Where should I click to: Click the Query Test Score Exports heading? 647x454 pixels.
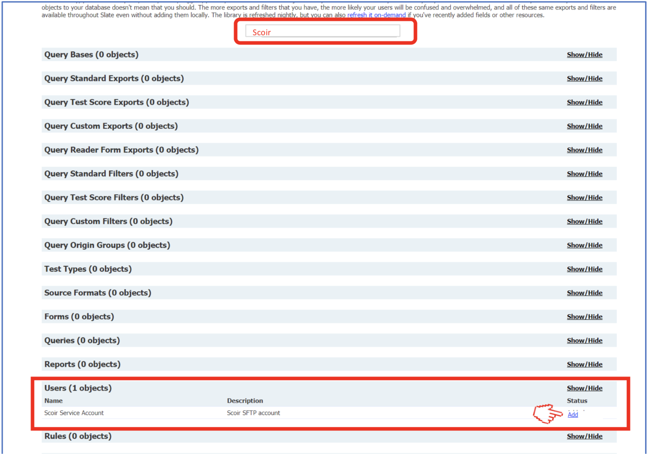[117, 102]
